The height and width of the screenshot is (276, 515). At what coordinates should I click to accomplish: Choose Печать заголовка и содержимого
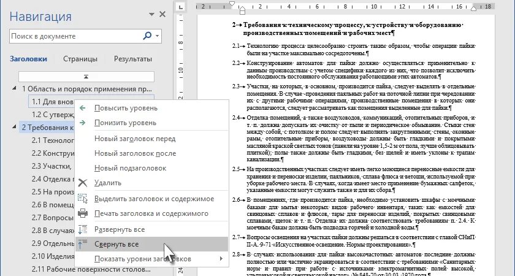[152, 213]
